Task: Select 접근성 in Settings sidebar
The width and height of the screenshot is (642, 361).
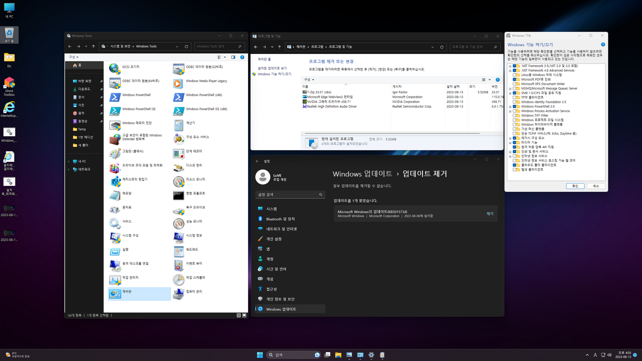Action: pos(290,289)
